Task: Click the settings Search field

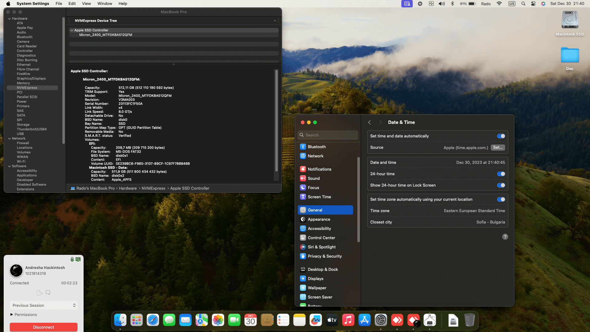Action: pyautogui.click(x=328, y=135)
